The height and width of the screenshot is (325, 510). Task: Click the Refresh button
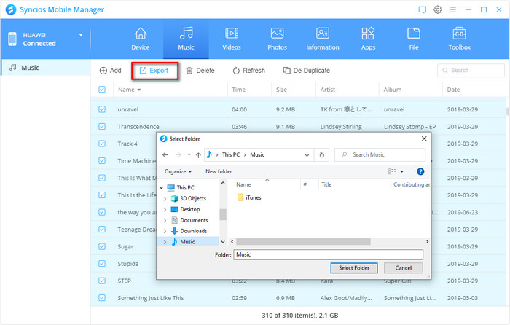point(249,71)
